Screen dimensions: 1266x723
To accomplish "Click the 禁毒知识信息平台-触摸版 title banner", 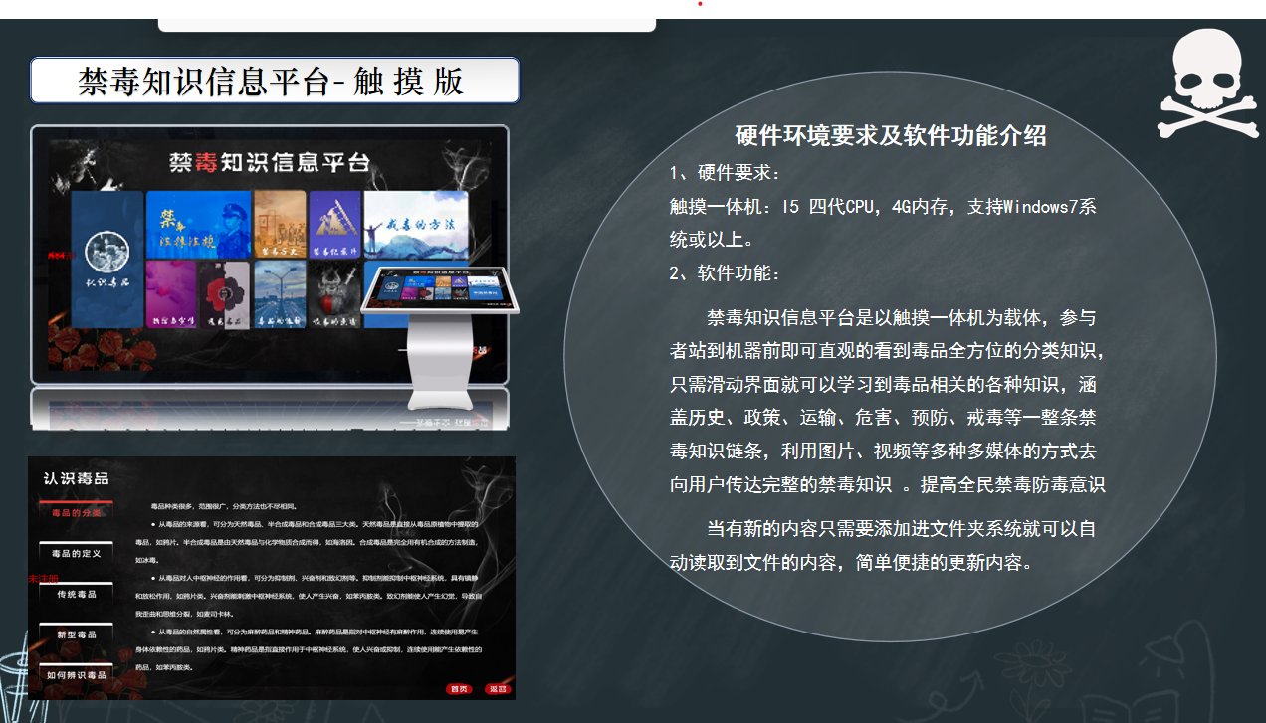I will point(274,81).
